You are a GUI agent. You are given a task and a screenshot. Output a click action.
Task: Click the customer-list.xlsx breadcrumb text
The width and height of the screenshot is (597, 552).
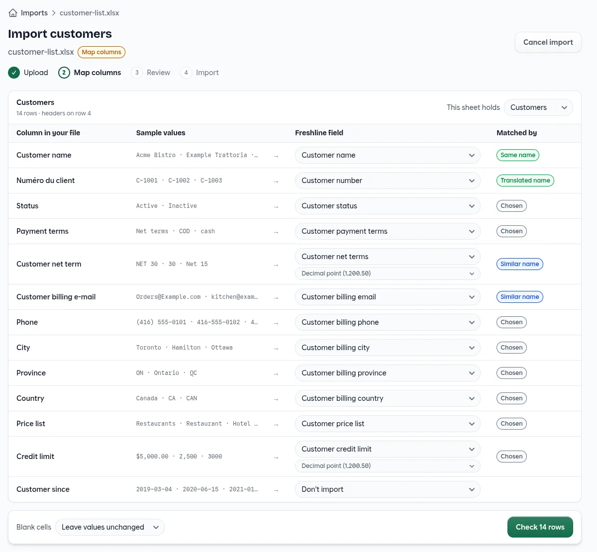90,13
